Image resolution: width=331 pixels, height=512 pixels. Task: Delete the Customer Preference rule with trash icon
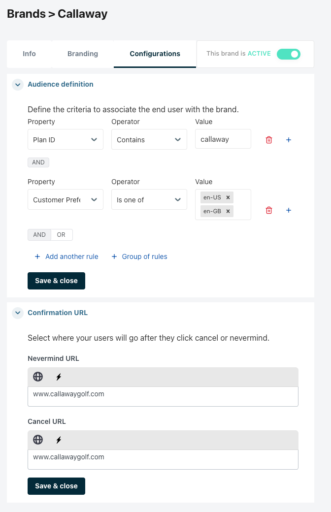click(x=269, y=210)
